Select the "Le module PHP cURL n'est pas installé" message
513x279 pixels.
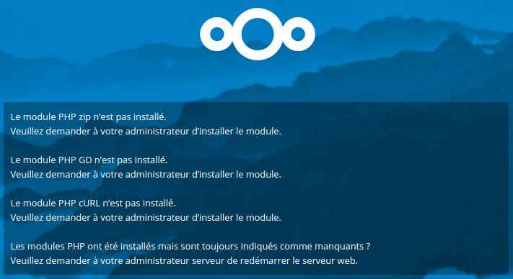click(93, 203)
